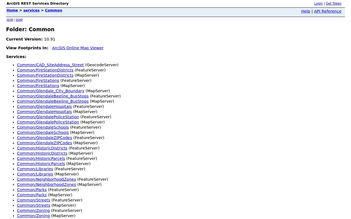The image size is (351, 219).
Task: Open the API Reference link
Action: point(328,11)
